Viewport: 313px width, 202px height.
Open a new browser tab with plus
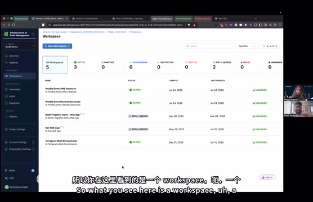pos(256,19)
